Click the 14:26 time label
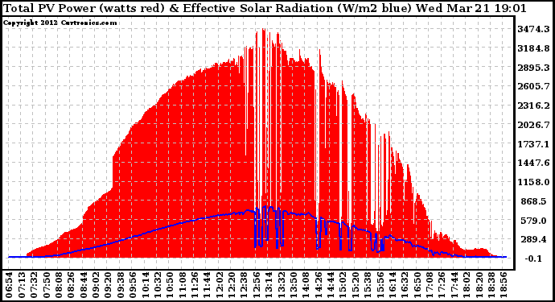The height and width of the screenshot is (302, 555). [x=319, y=285]
